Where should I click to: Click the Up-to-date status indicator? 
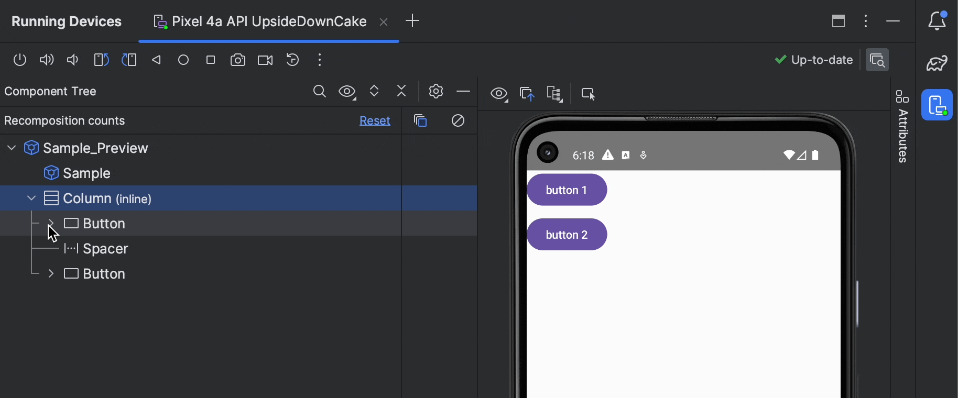pos(814,60)
